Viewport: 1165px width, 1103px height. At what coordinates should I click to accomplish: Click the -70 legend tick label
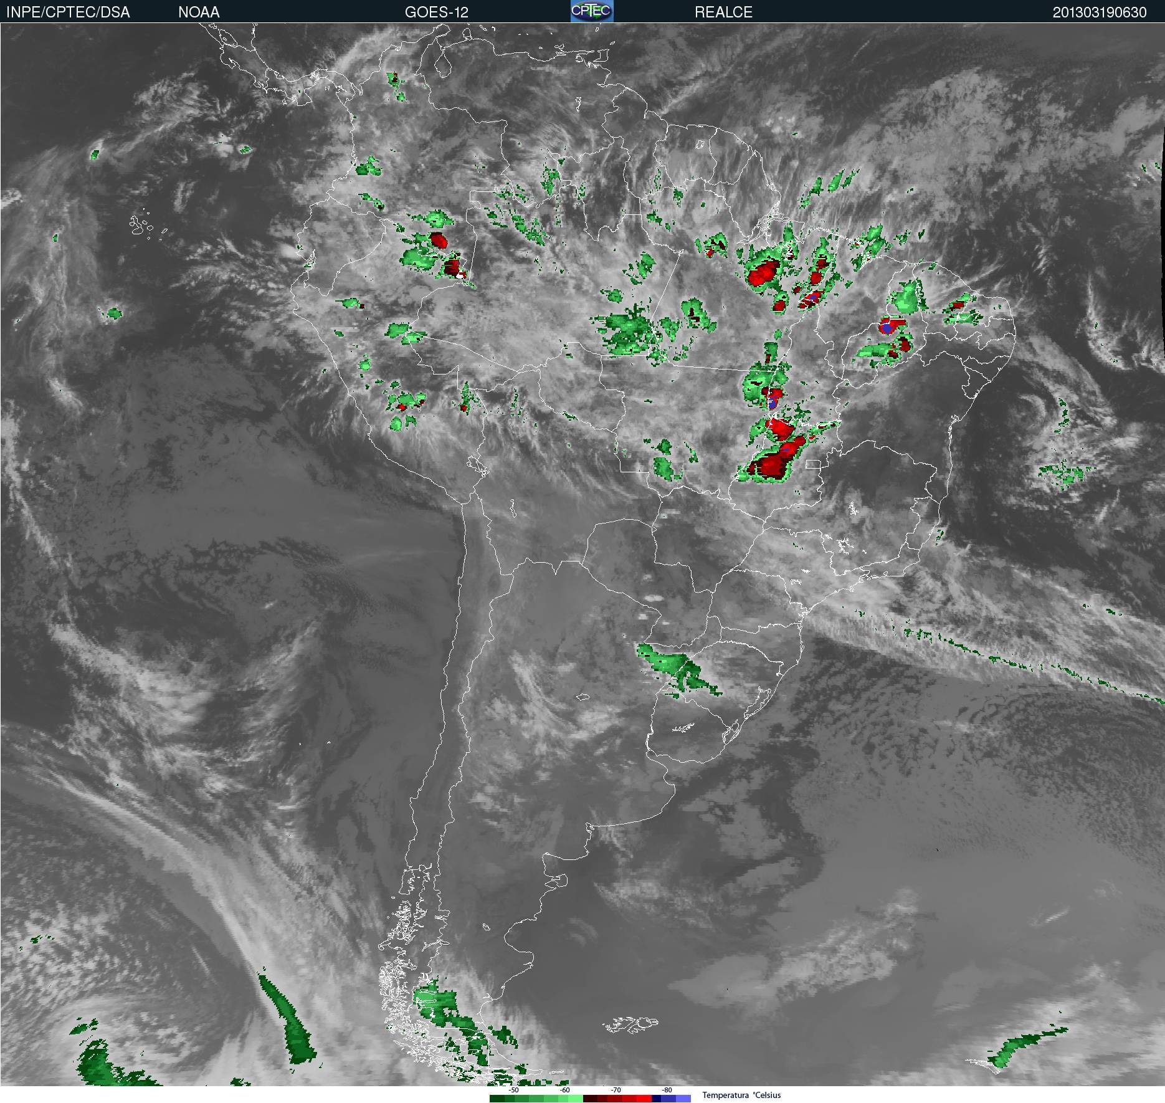pyautogui.click(x=616, y=1090)
